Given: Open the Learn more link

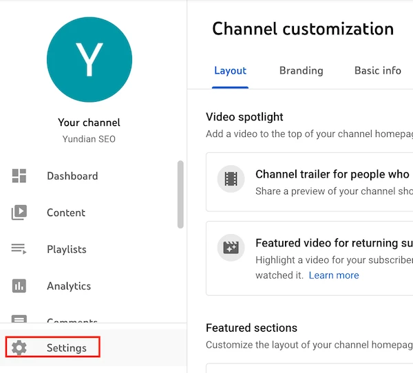Looking at the screenshot, I should click(334, 275).
